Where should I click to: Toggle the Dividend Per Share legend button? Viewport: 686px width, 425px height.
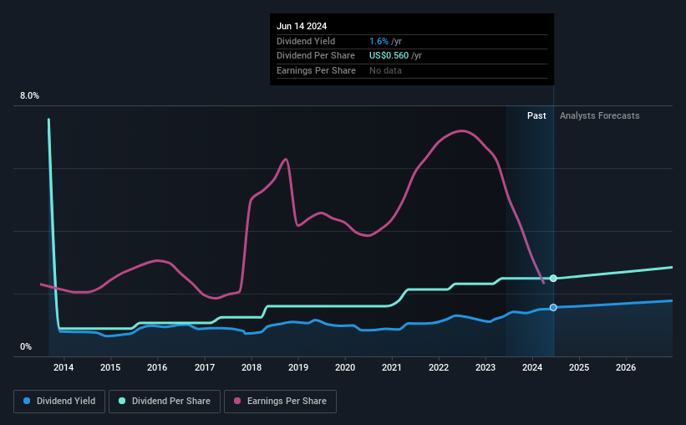(x=165, y=402)
